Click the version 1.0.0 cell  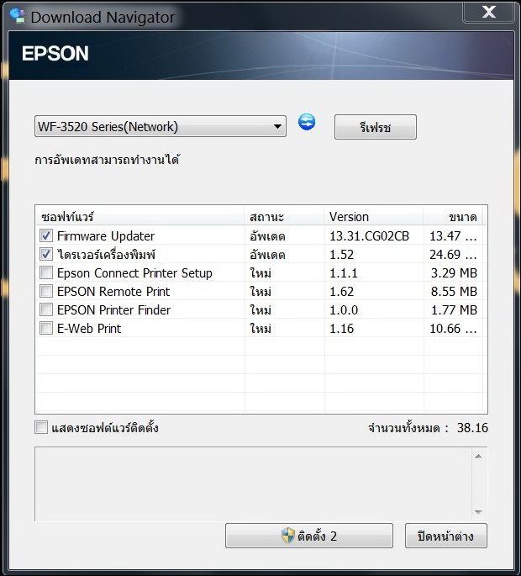344,310
